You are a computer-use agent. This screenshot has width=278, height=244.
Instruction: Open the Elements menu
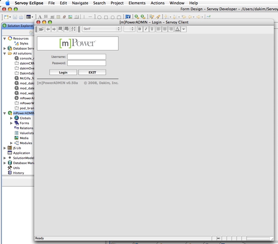[x=137, y=3]
